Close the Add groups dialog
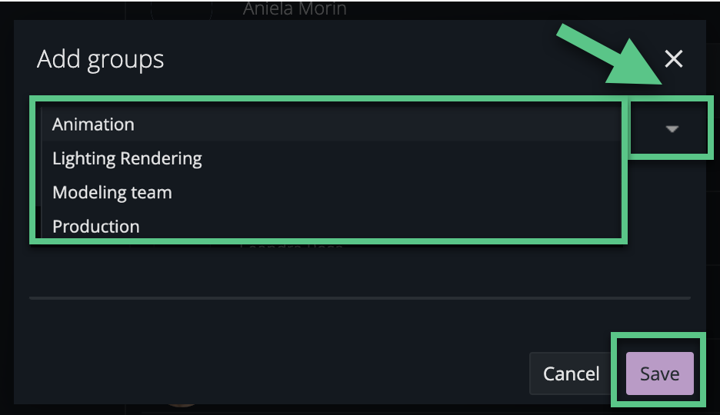This screenshot has width=720, height=415. [x=674, y=59]
